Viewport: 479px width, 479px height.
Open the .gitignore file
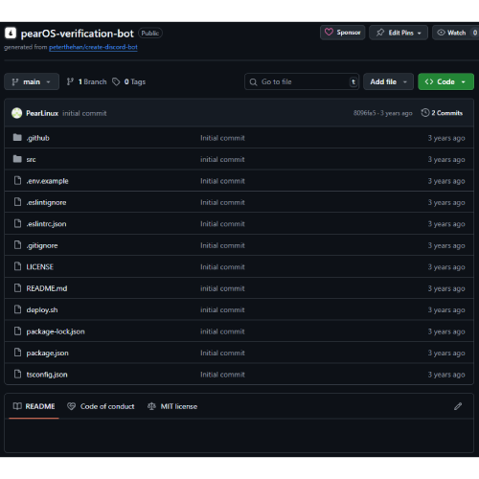coord(42,245)
